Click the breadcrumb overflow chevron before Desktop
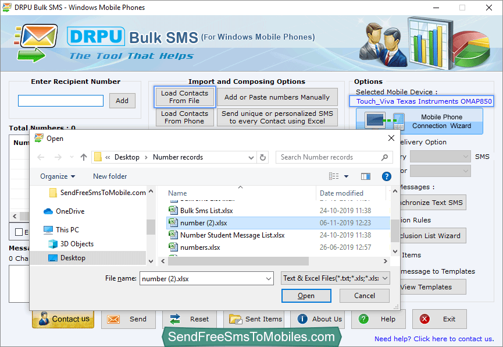503x347 pixels. click(x=108, y=157)
